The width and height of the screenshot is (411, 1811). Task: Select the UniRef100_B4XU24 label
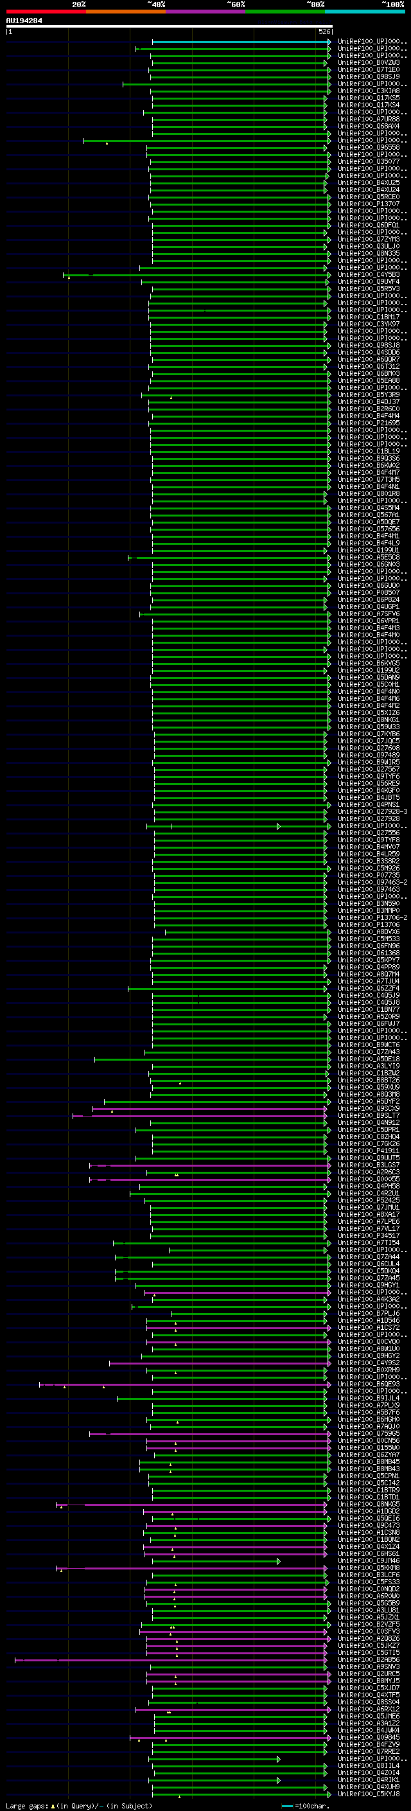(x=369, y=190)
